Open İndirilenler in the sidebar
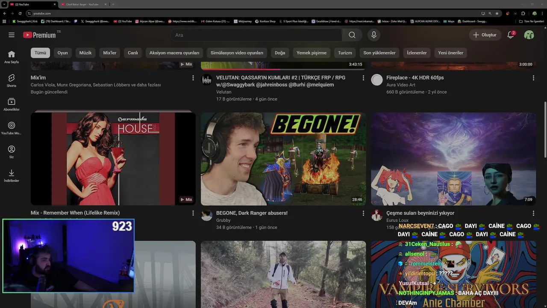Viewport: 547px width, 308px height. click(12, 175)
